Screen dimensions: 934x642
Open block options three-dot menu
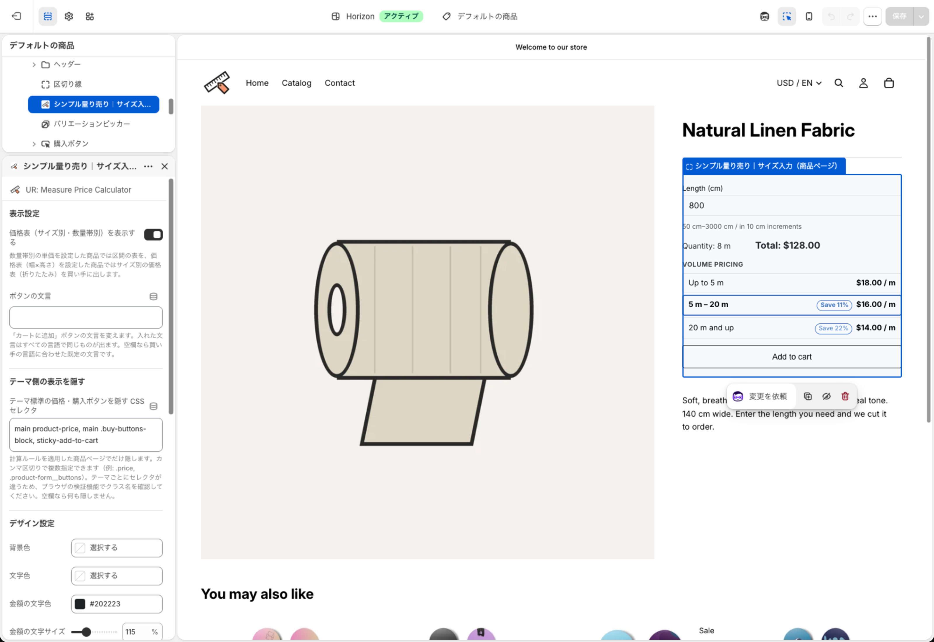coord(148,166)
